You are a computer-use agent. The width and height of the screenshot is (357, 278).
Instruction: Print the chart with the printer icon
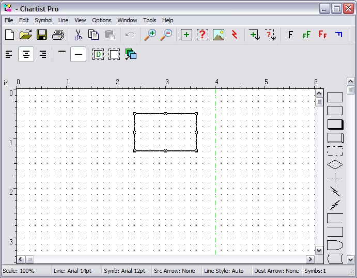58,35
